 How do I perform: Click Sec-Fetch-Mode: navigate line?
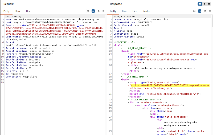click(x=23, y=62)
